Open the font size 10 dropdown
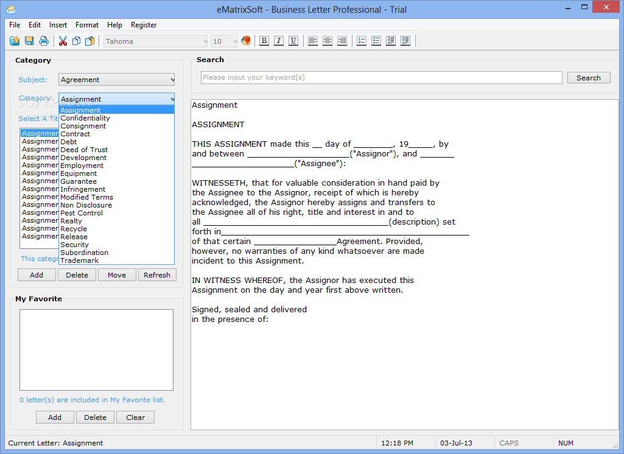The height and width of the screenshot is (454, 624). pos(224,41)
